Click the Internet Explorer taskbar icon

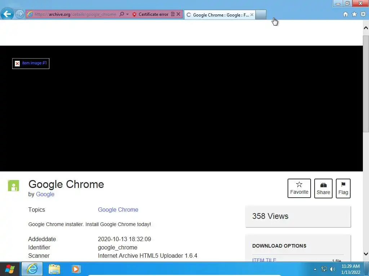(x=32, y=269)
